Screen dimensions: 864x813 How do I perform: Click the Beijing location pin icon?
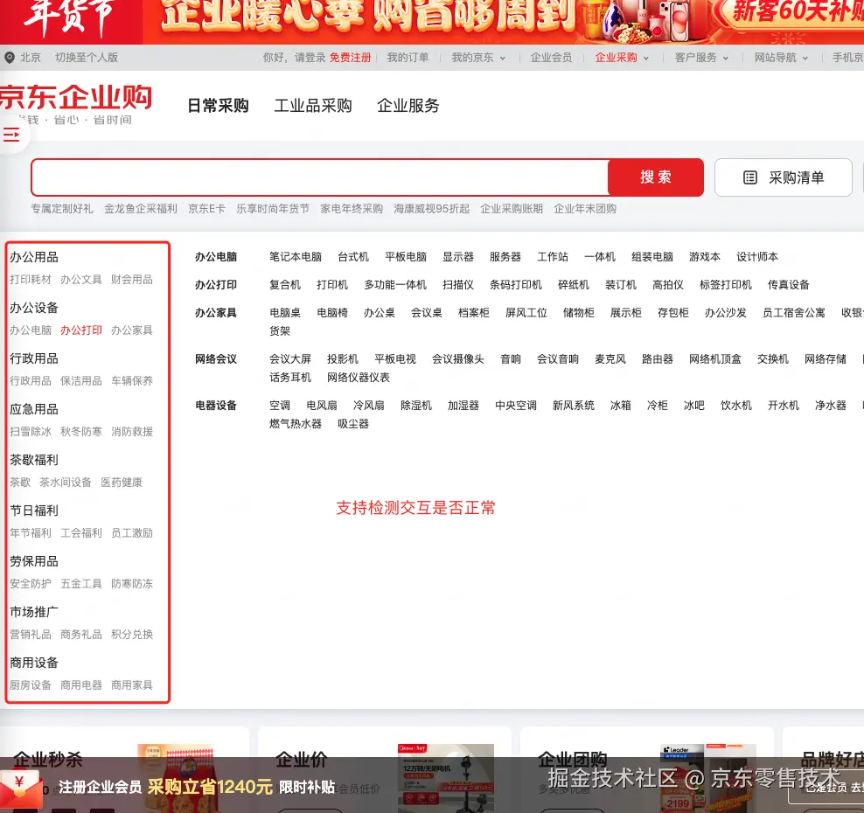point(10,58)
